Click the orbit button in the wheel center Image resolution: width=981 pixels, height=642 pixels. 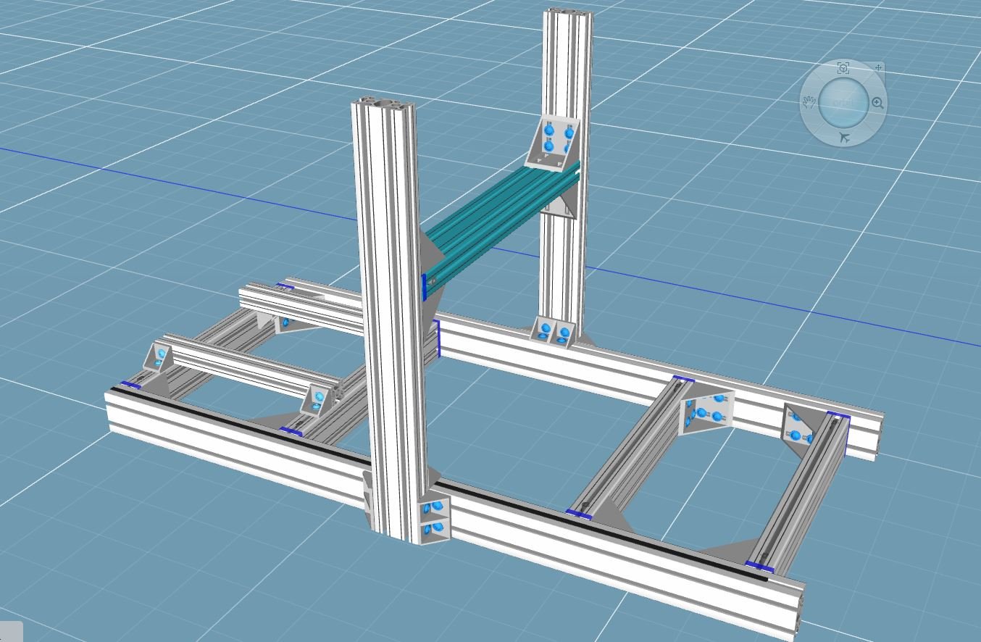(x=843, y=102)
